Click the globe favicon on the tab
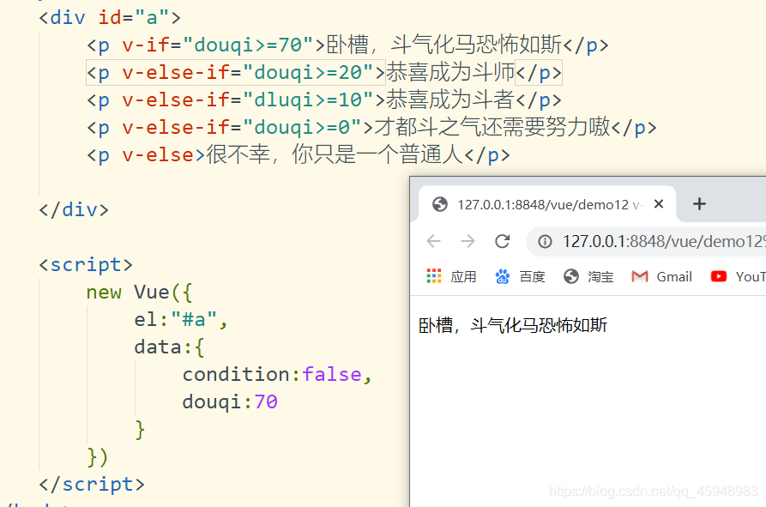This screenshot has width=766, height=507. (440, 204)
